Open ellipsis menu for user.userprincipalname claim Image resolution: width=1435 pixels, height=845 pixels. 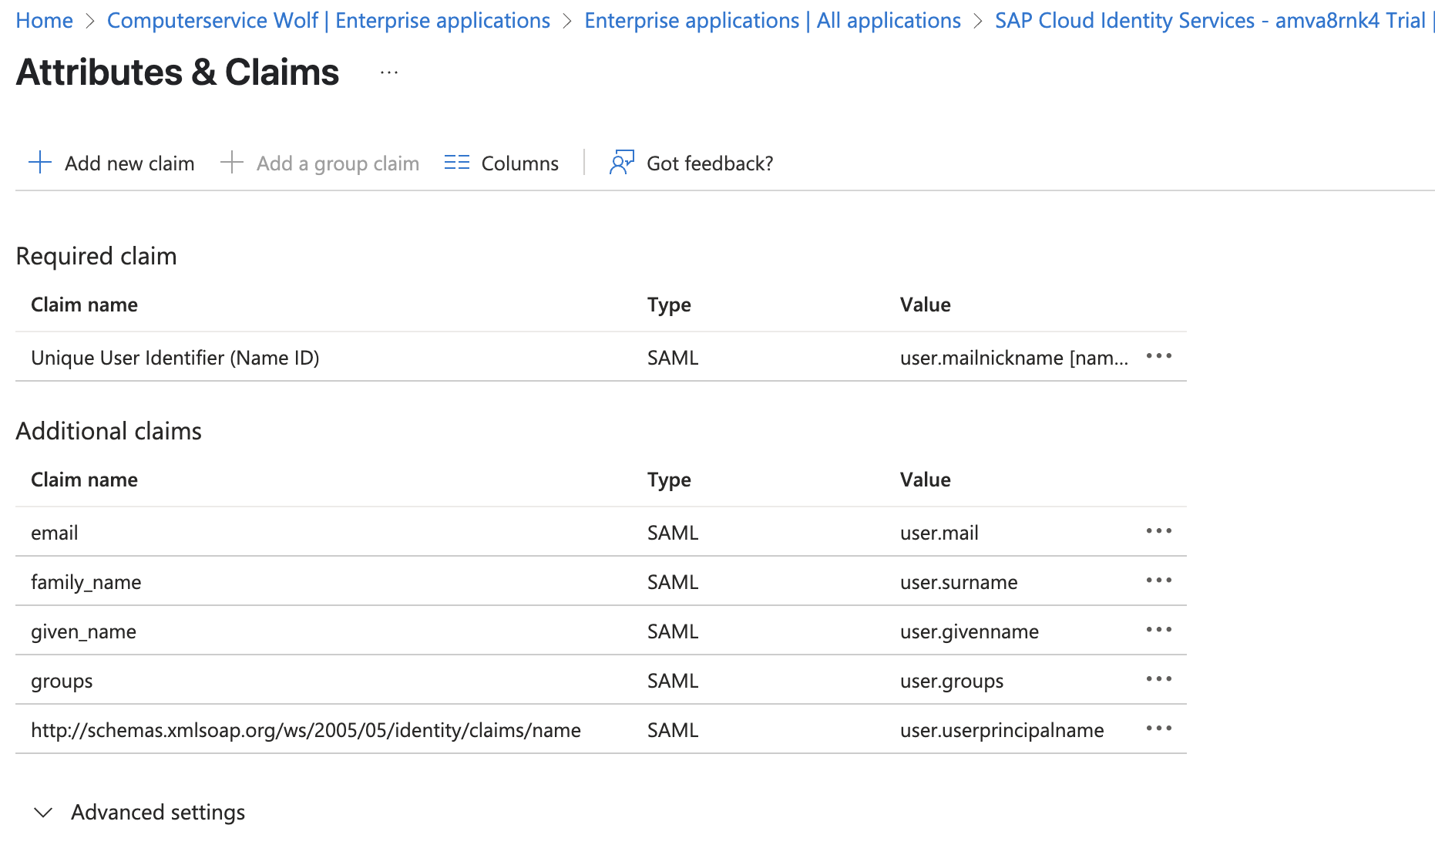click(x=1159, y=729)
